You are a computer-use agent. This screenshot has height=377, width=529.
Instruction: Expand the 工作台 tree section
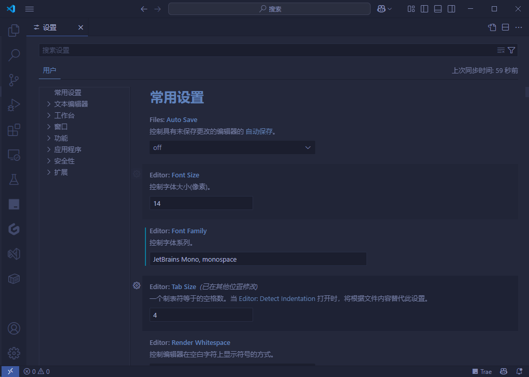click(x=49, y=115)
